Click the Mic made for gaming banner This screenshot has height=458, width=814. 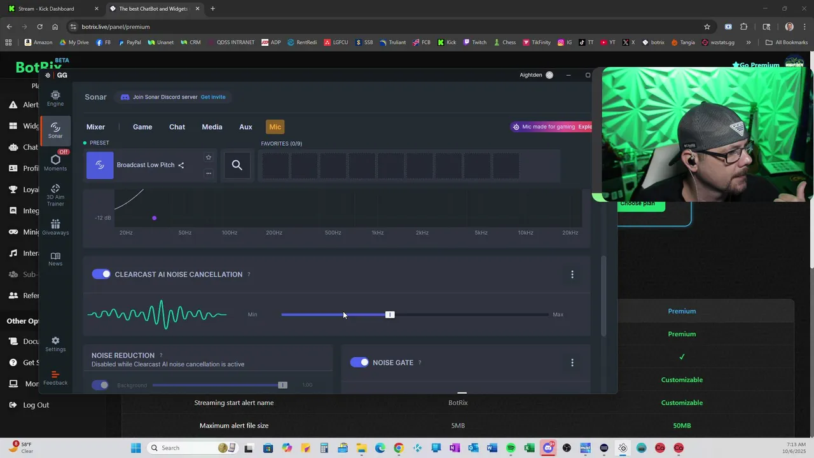coord(551,127)
